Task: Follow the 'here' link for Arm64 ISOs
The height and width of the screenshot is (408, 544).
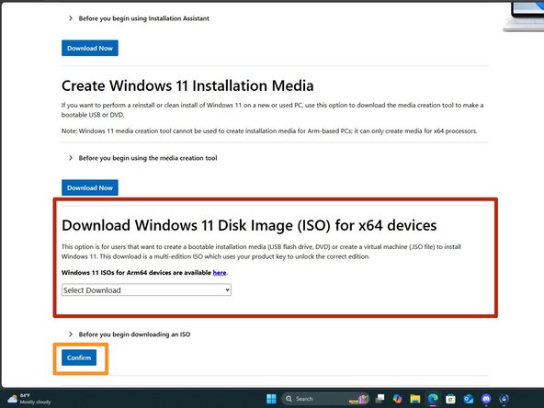Action: pyautogui.click(x=220, y=273)
